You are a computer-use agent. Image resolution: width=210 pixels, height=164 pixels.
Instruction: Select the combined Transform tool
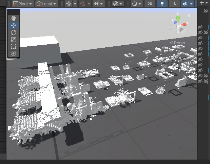point(14,54)
